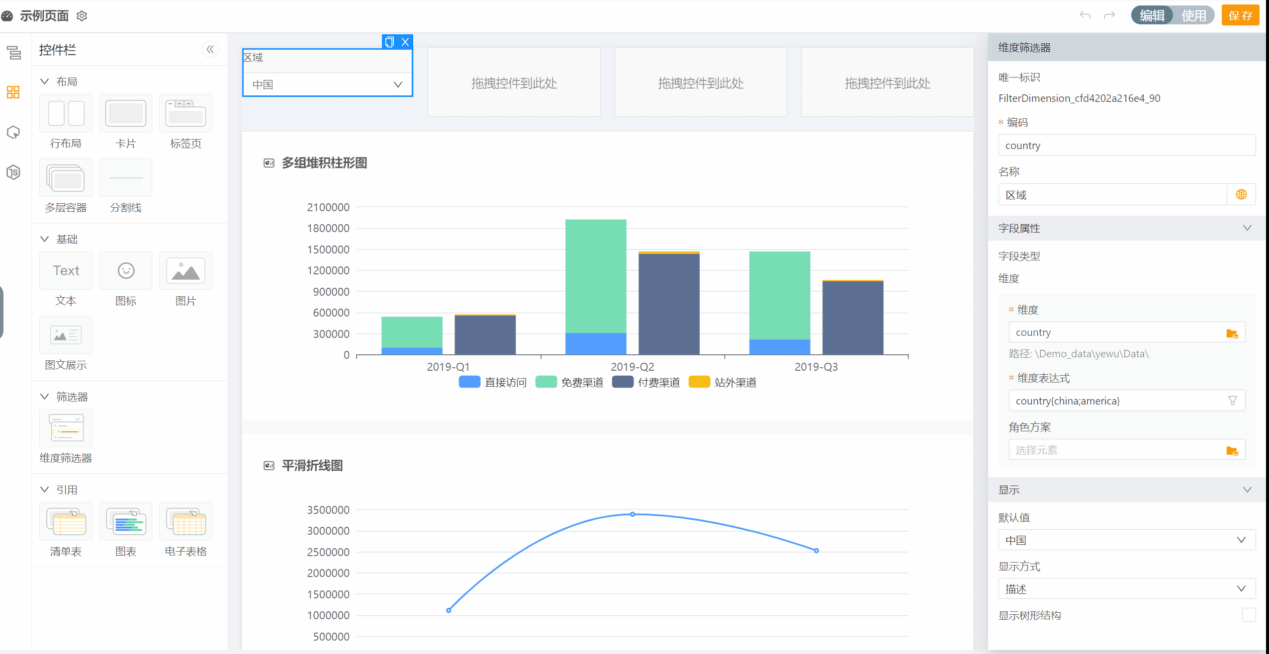This screenshot has height=654, width=1269.
Task: Delete the selected 区域 filter widget
Action: pyautogui.click(x=405, y=42)
